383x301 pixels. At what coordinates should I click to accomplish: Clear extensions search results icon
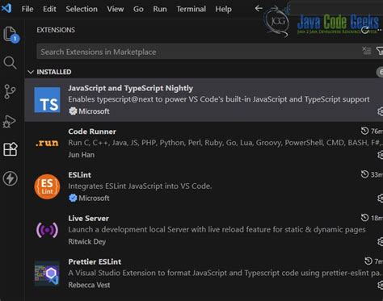click(x=366, y=51)
